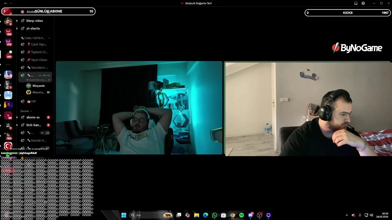Screen dimensions: 392x220
Task: Join the Toplantı O... voice channel
Action: (35, 52)
